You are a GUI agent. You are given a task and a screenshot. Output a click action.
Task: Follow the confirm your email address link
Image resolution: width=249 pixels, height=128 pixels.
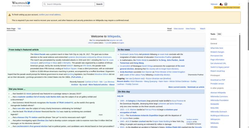point(50,15)
